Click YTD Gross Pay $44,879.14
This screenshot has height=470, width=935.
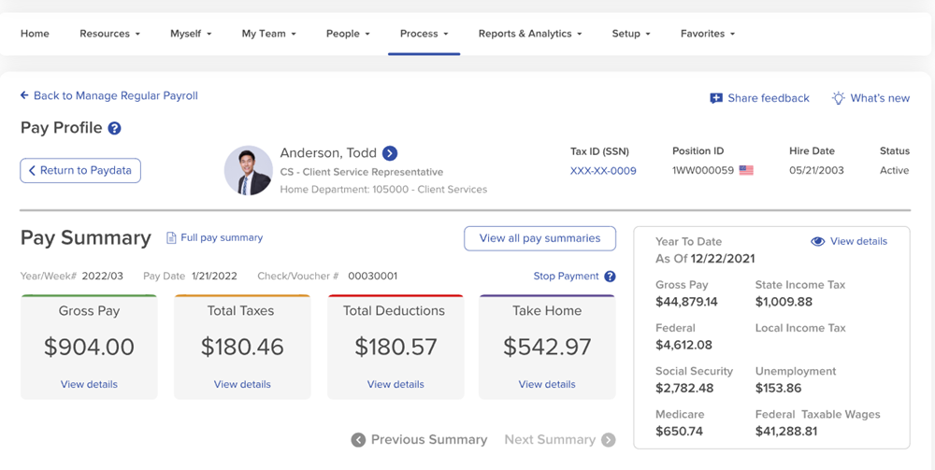[686, 302]
